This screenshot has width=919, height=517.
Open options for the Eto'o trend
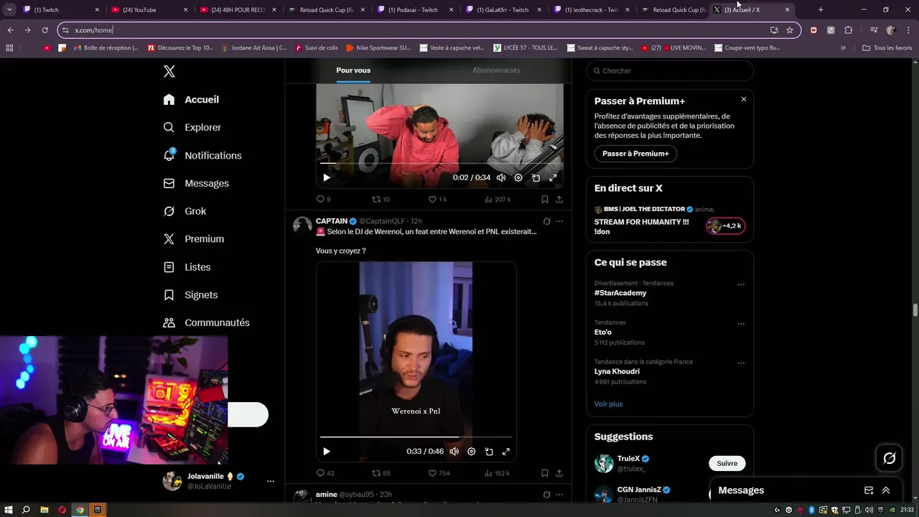click(741, 324)
